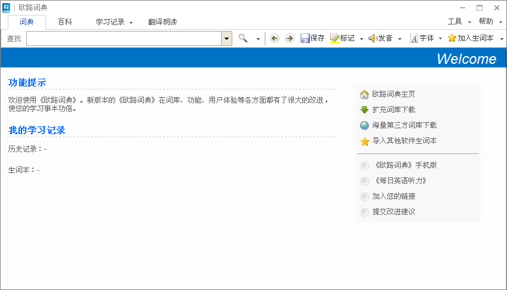Click the 我的学习记录 heading
Image resolution: width=507 pixels, height=290 pixels.
click(37, 130)
